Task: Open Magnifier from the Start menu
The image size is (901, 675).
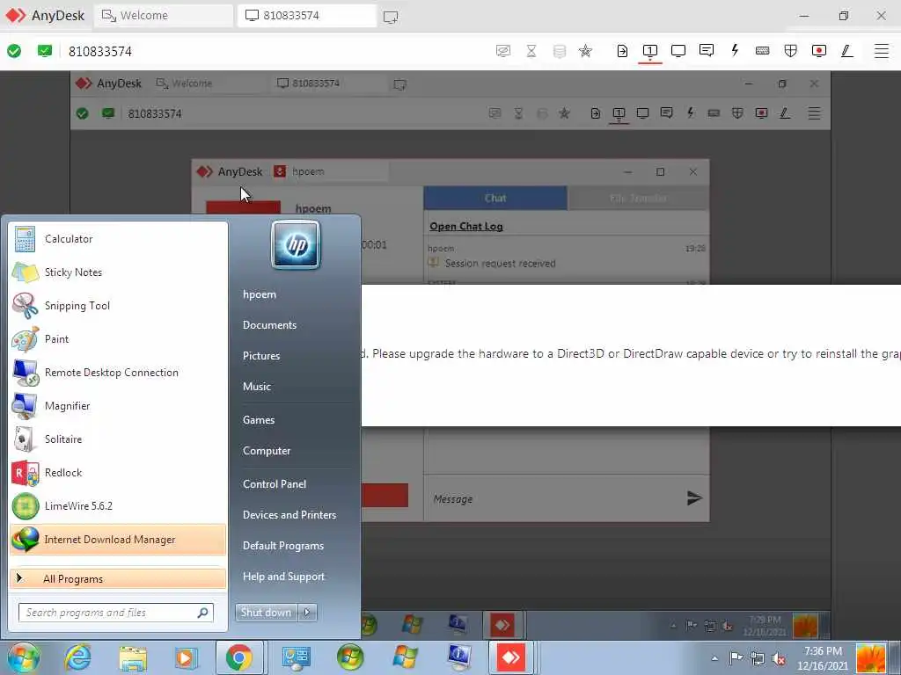Action: click(118, 406)
